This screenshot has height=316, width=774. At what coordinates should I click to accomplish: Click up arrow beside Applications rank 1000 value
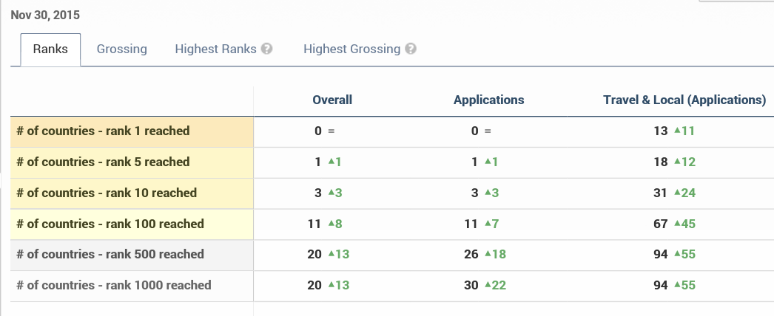coord(488,285)
